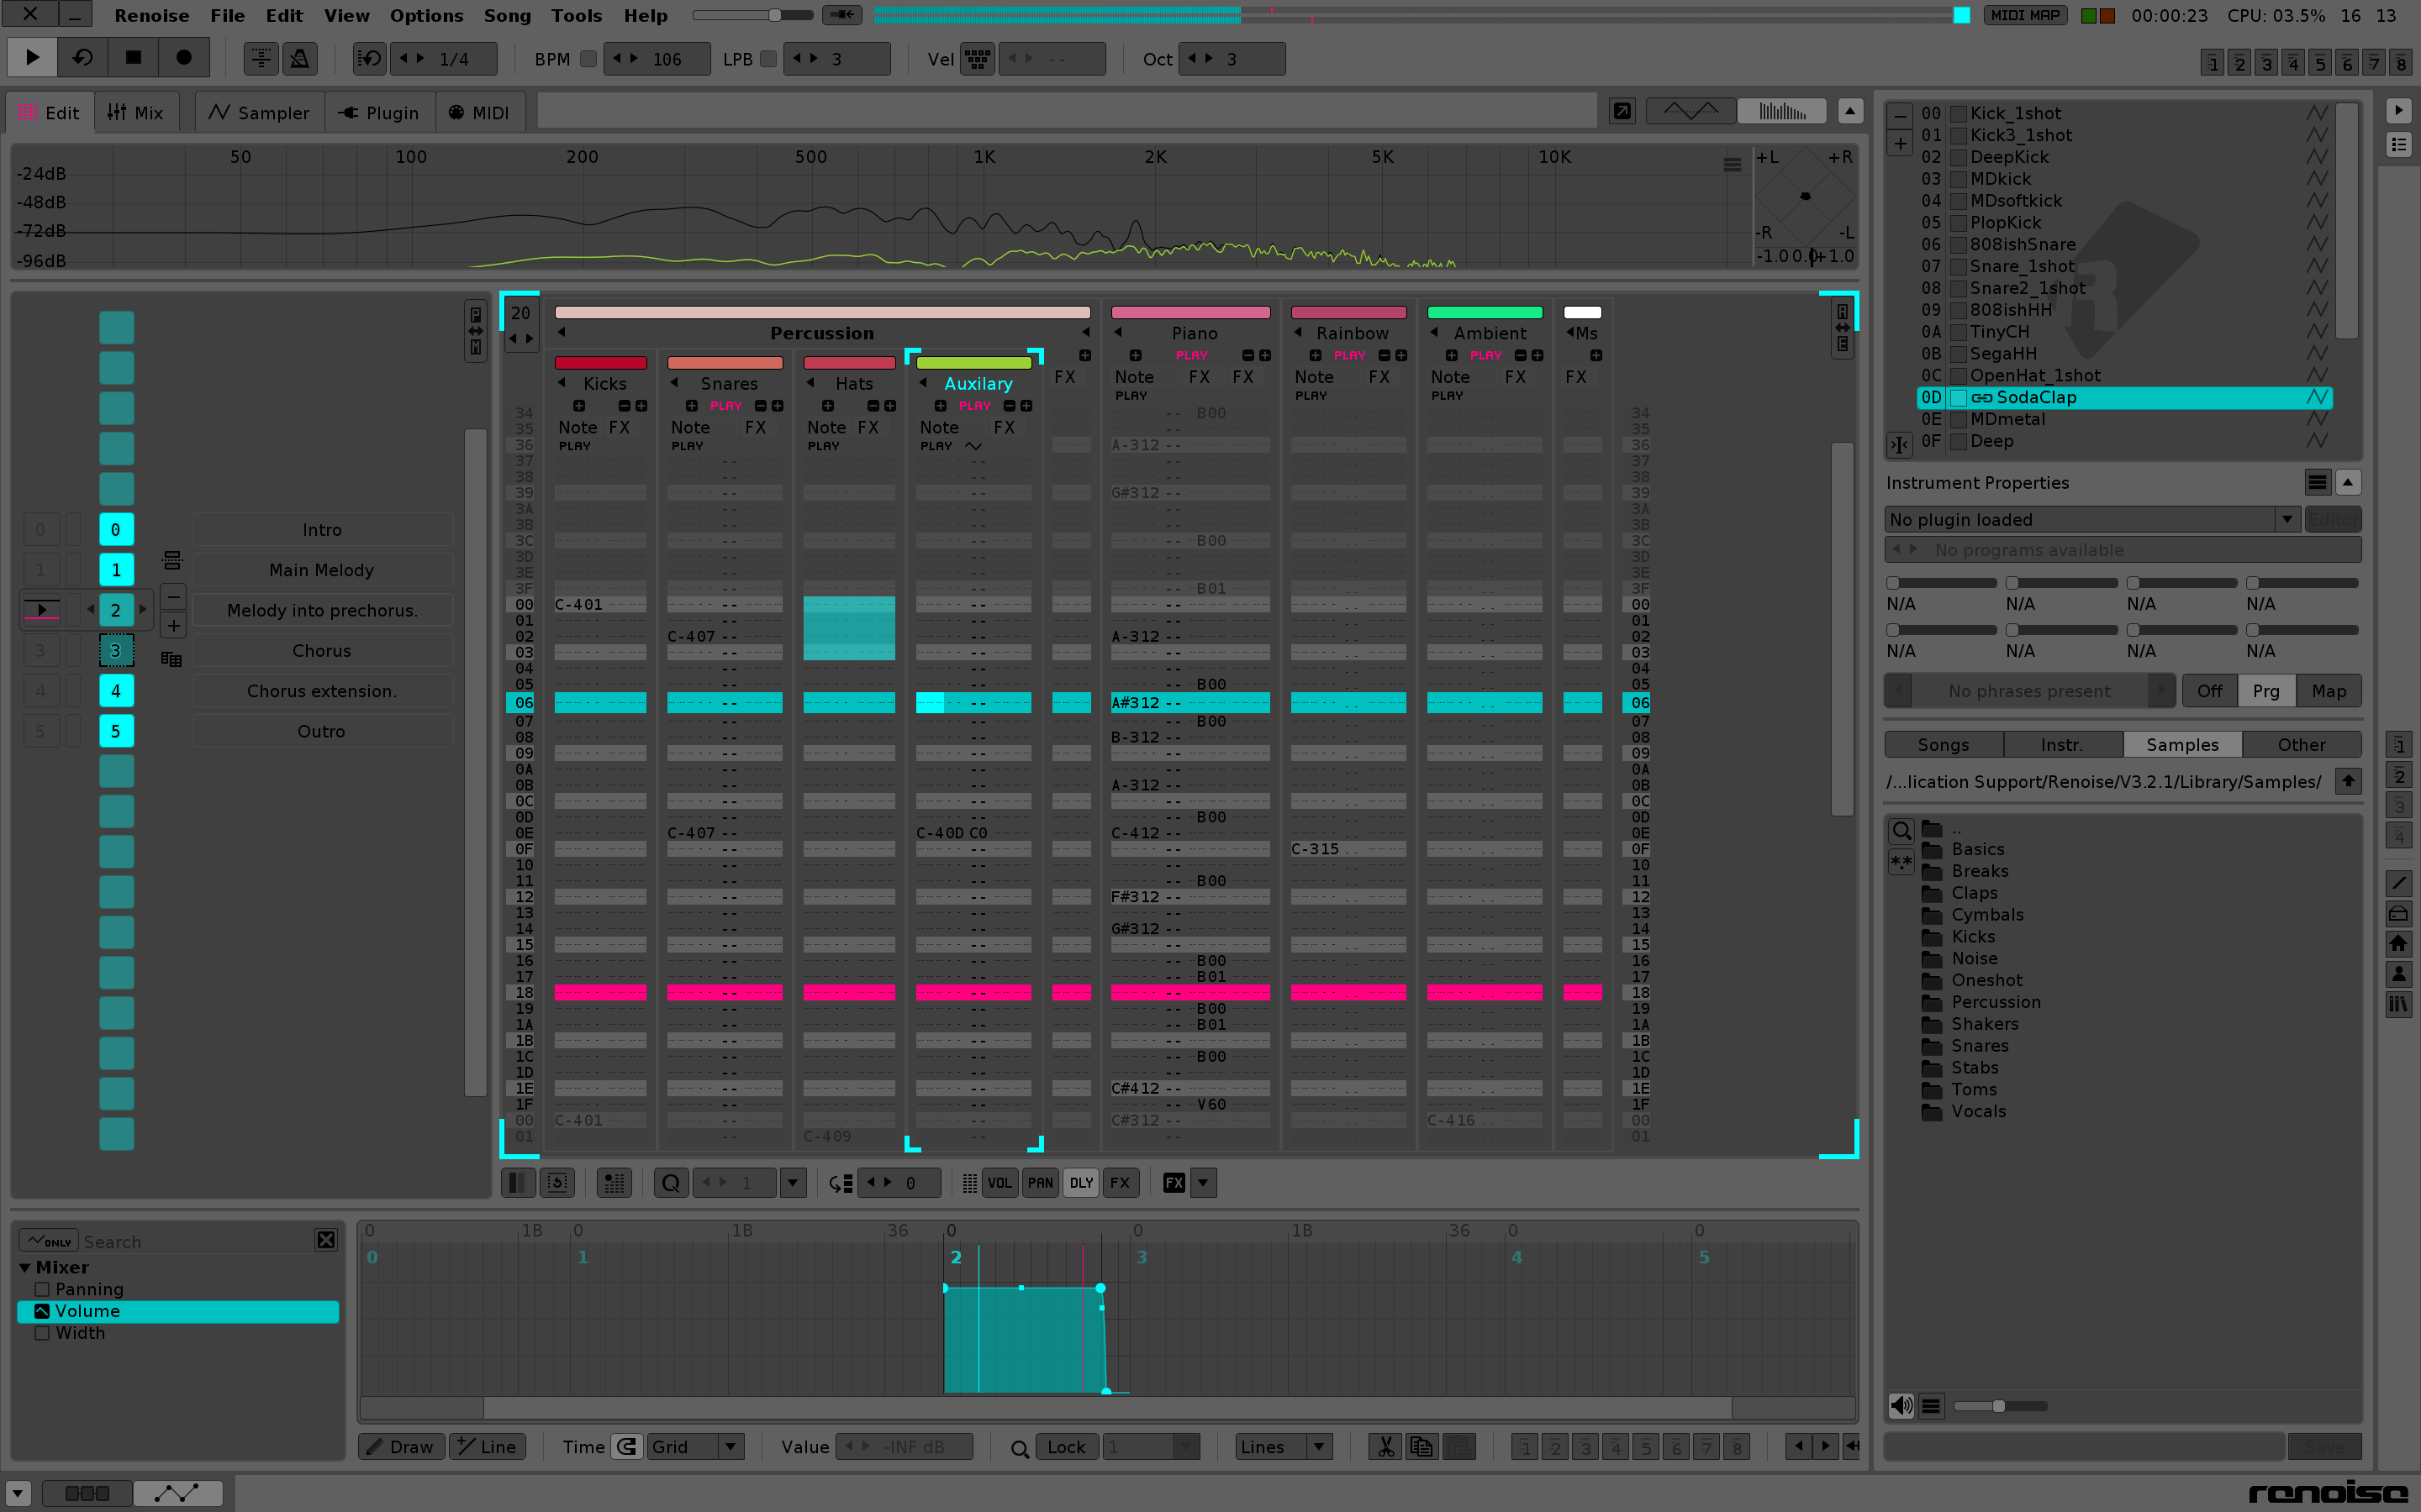This screenshot has height=1512, width=2421.
Task: Toggle the metronome icon
Action: pyautogui.click(x=299, y=59)
